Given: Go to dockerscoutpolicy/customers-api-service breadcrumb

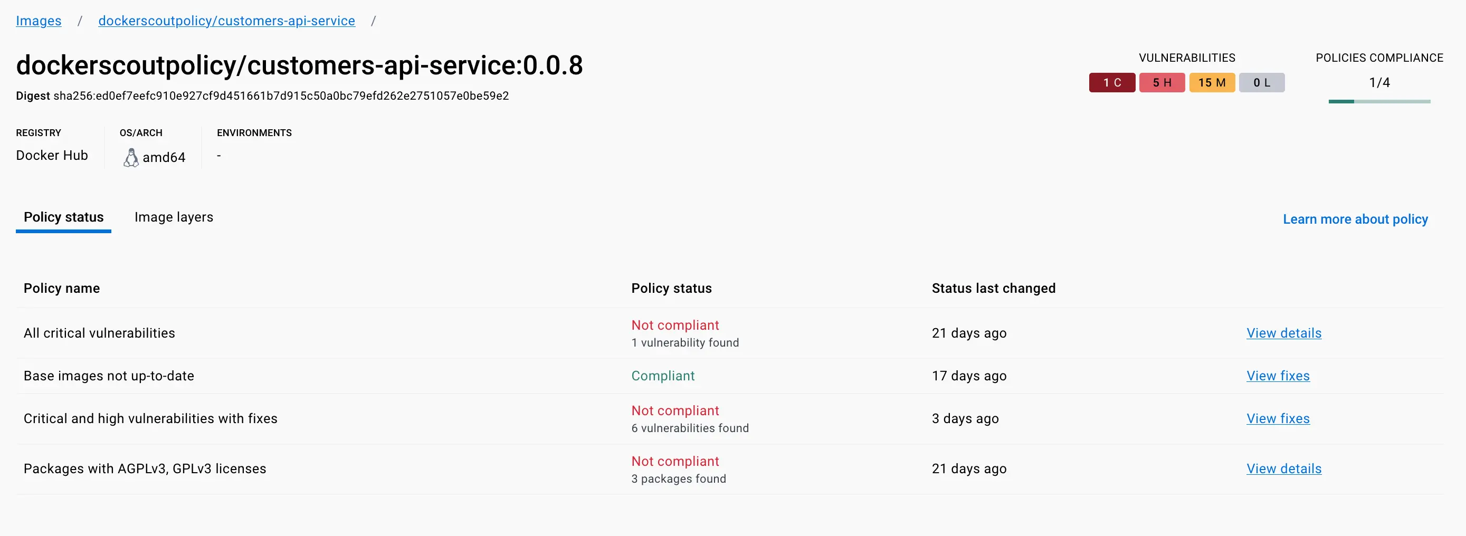Looking at the screenshot, I should pyautogui.click(x=226, y=21).
